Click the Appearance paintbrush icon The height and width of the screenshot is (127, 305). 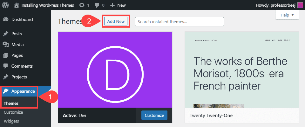click(6, 91)
